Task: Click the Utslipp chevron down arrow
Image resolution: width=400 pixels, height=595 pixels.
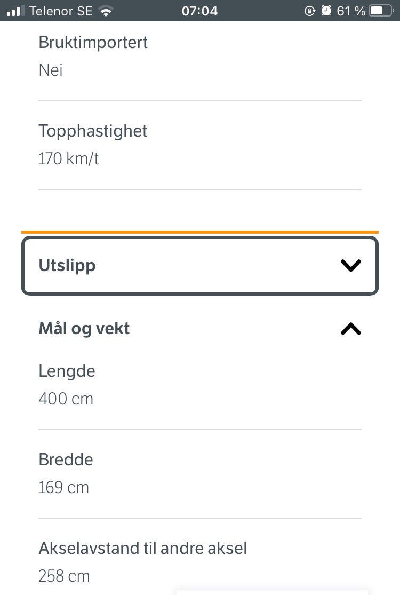Action: point(351,266)
